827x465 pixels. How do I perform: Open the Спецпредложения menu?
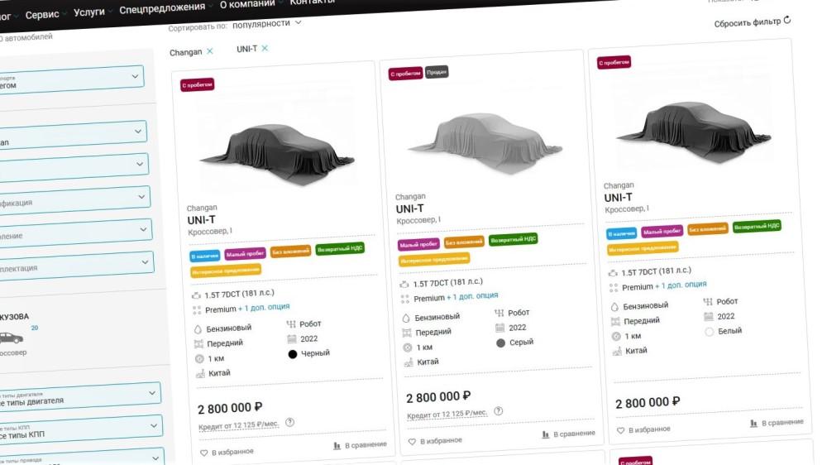click(162, 8)
